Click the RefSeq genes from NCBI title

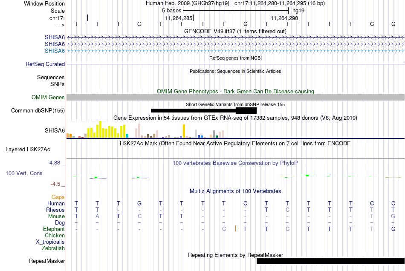tap(235, 58)
